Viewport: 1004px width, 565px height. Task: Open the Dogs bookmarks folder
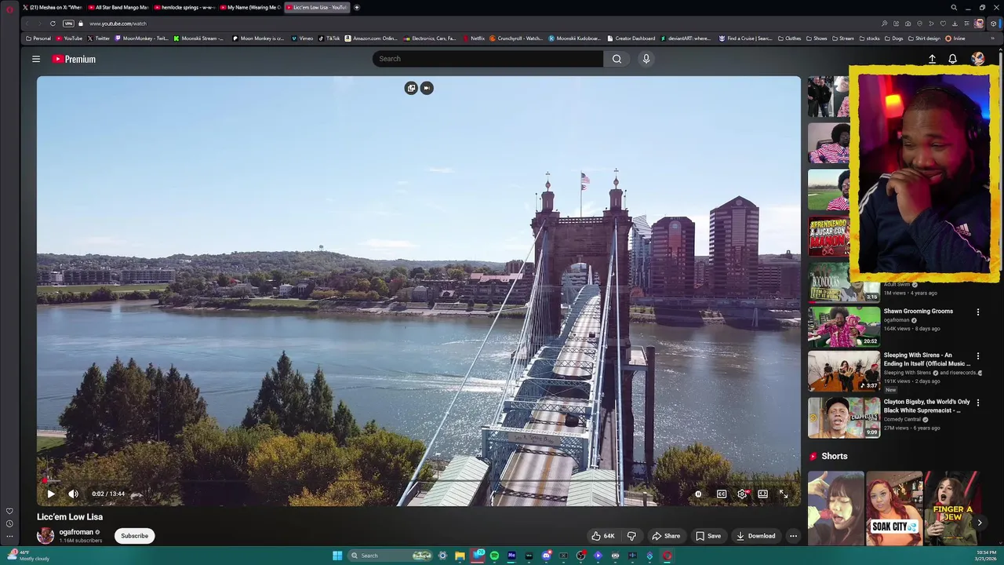click(x=894, y=38)
